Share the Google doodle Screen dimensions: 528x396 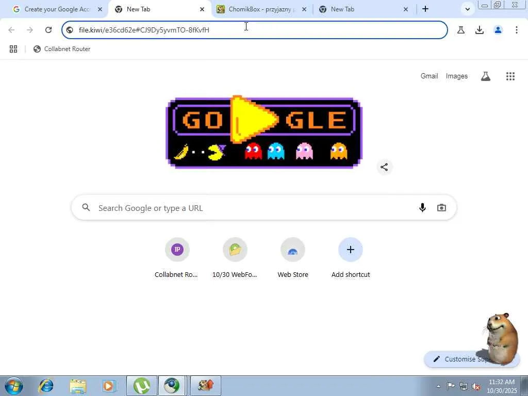(384, 167)
